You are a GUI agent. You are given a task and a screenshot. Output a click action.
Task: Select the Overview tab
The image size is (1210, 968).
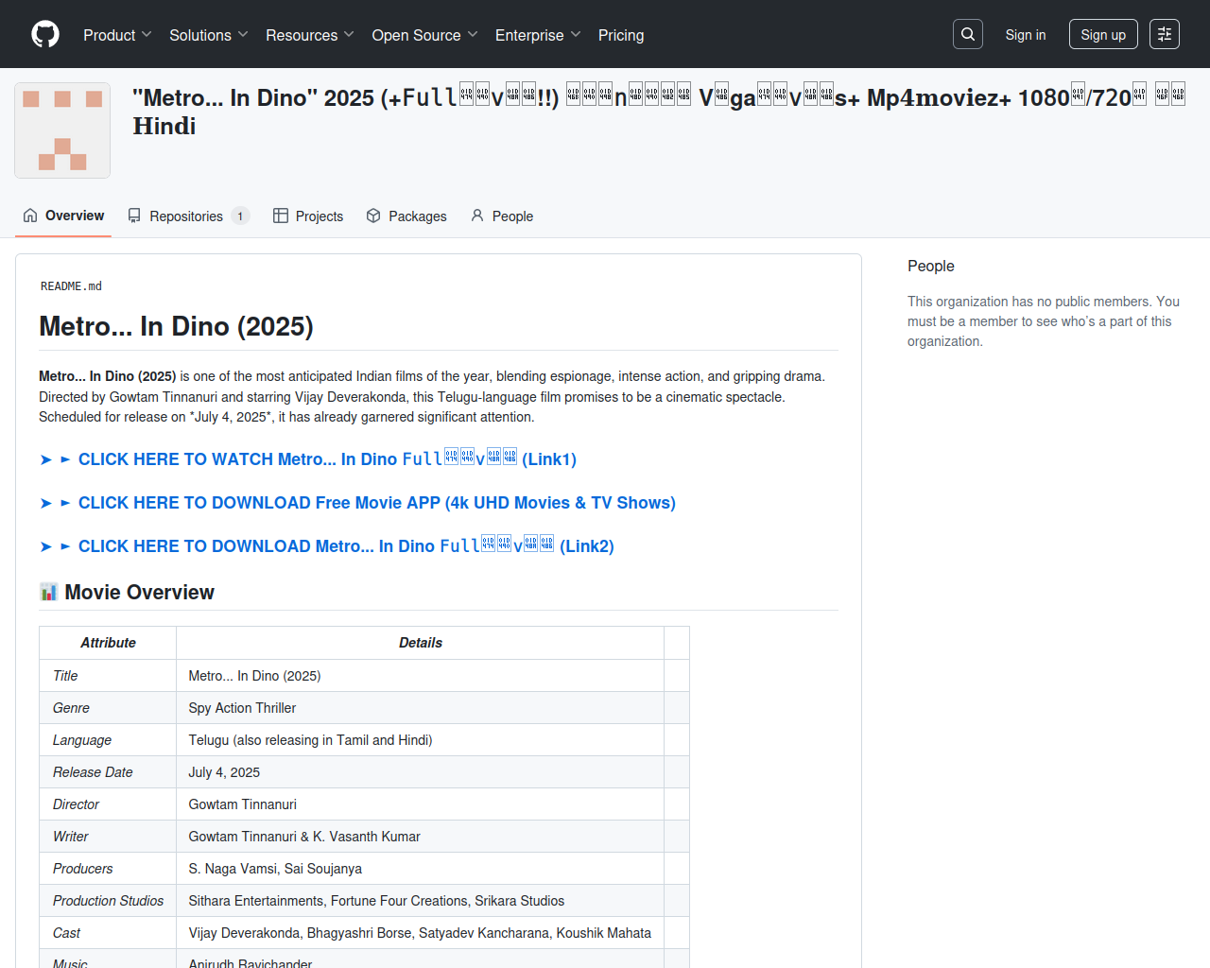tap(63, 216)
